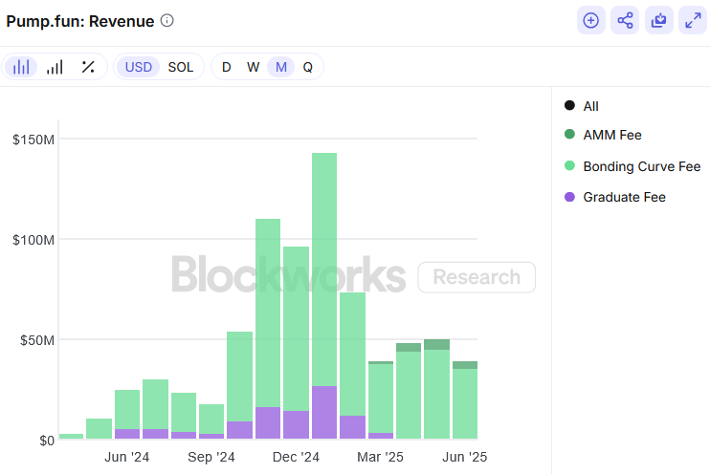This screenshot has width=710, height=474.
Task: Click the add-to-dashboard plus icon
Action: (591, 20)
